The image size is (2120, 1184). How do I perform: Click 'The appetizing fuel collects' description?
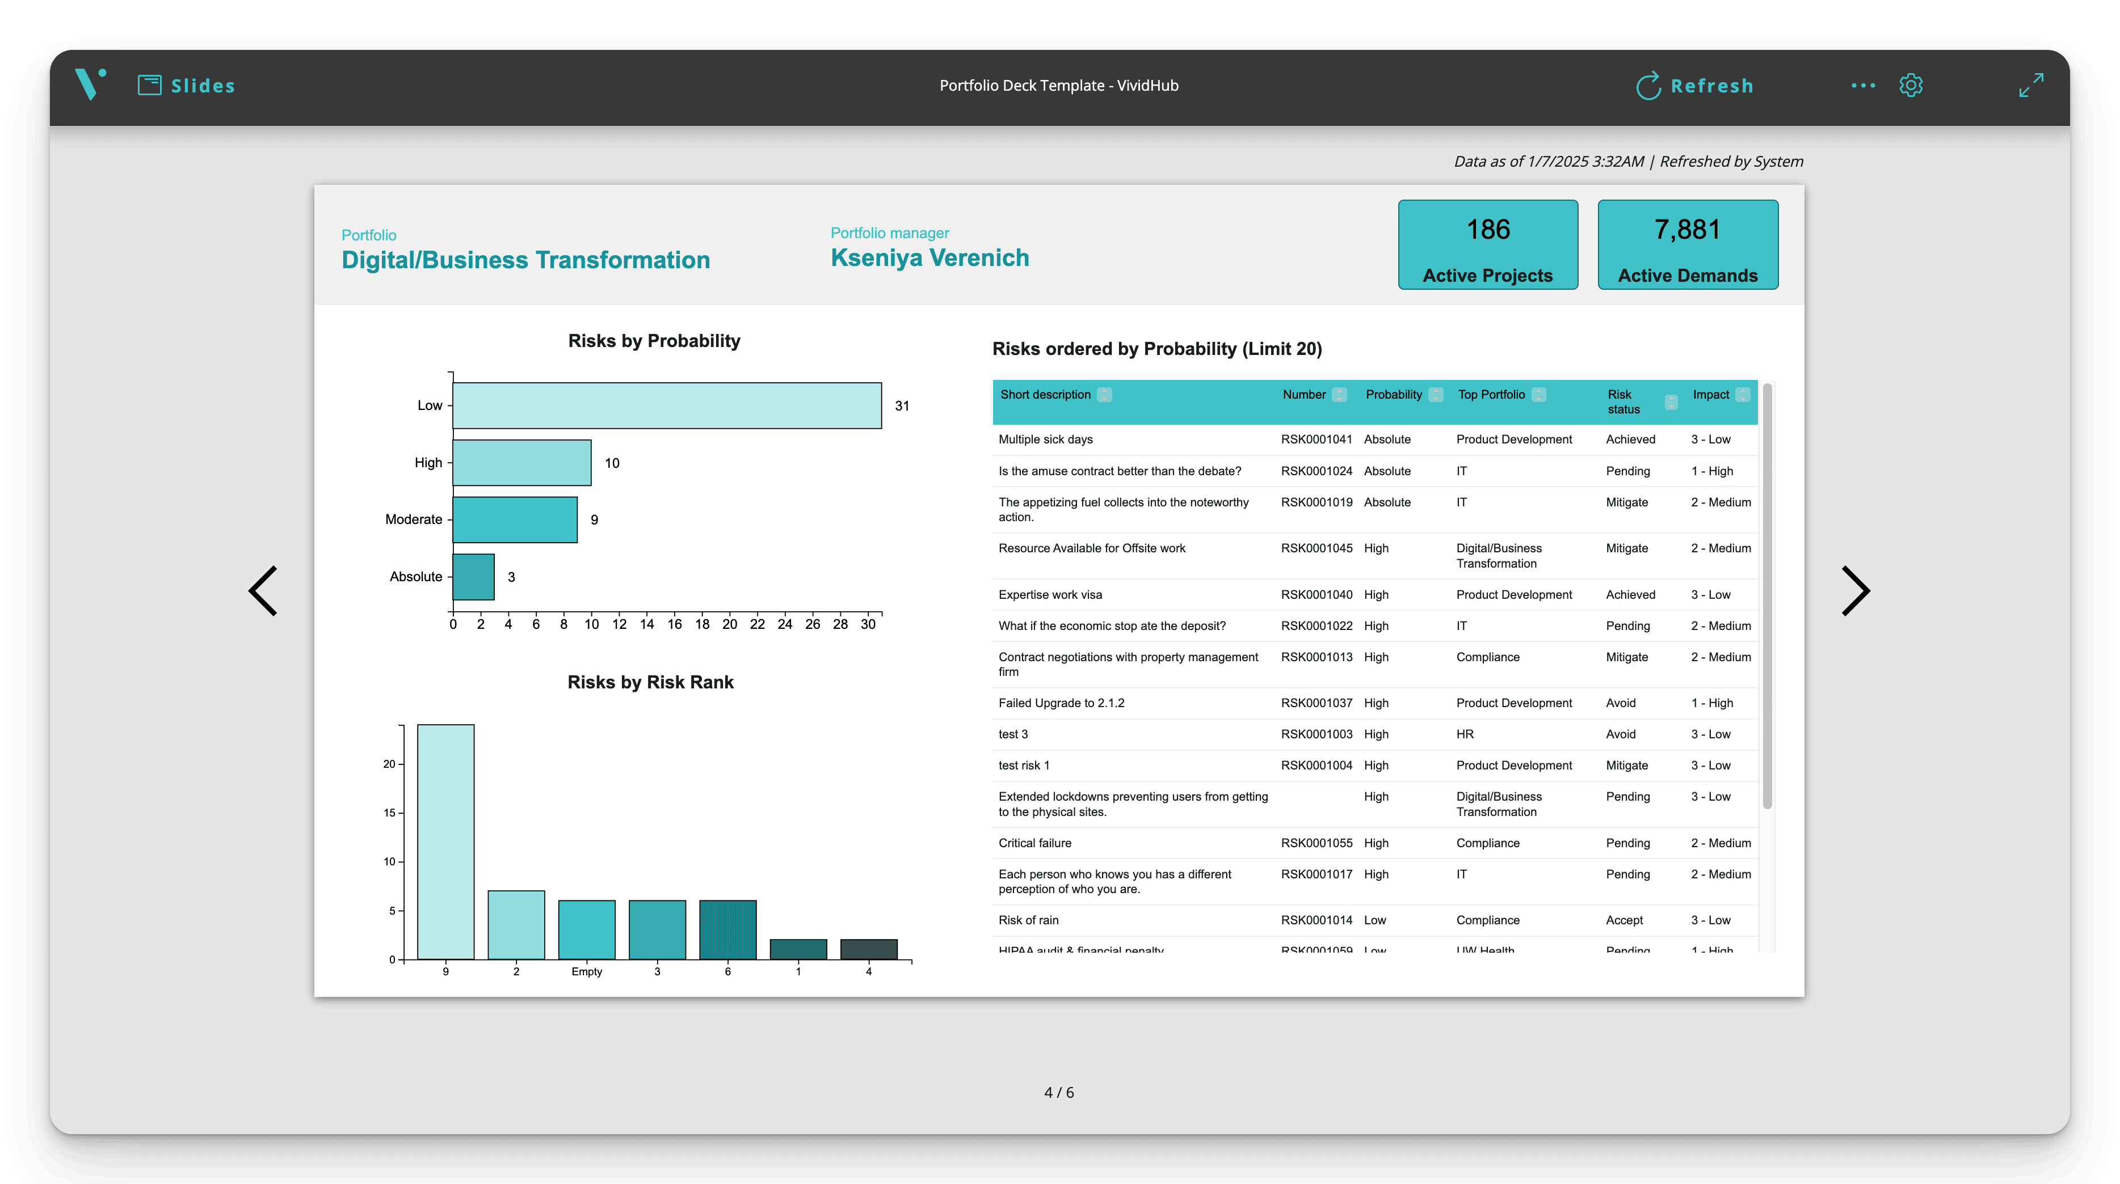coord(1124,510)
